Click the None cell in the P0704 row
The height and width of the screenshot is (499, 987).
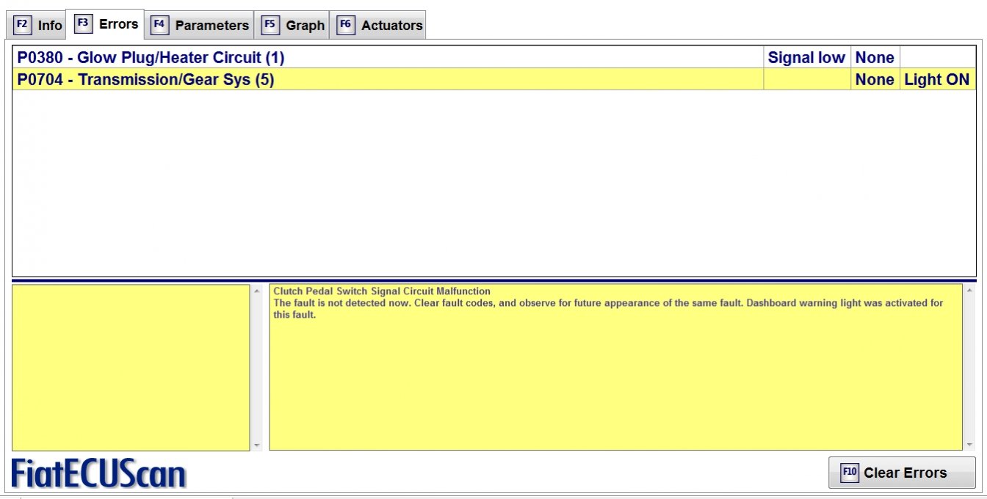(x=875, y=79)
